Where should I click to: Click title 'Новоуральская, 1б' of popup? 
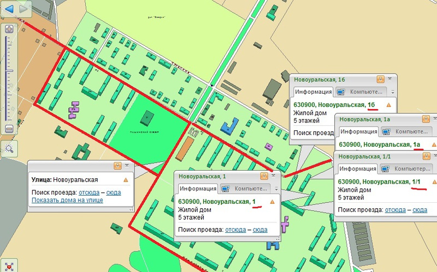tap(320, 80)
